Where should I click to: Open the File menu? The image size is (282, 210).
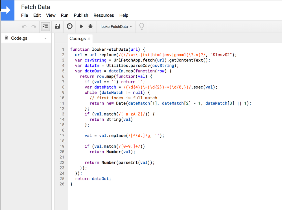click(x=25, y=15)
